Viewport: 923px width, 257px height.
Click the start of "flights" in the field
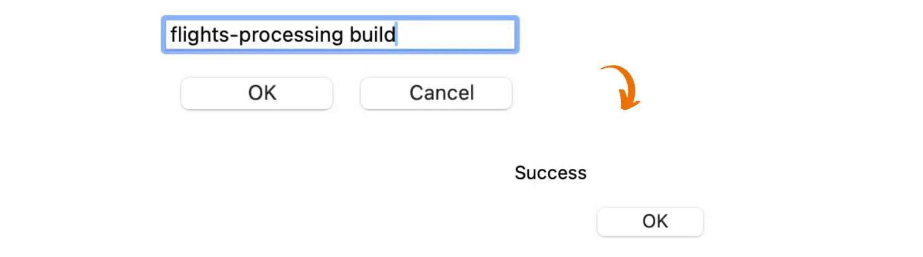172,35
